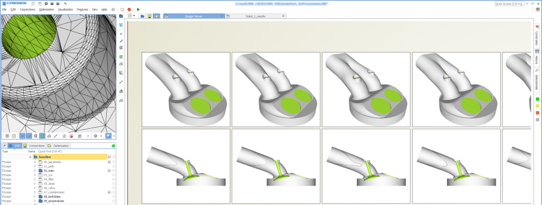Select the 05_close tree item
This screenshot has width=542, height=205.
(x=50, y=183)
